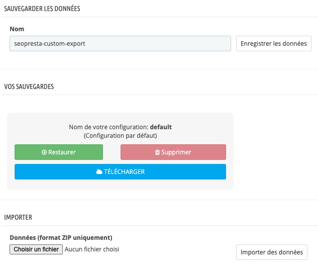The image size is (318, 268).
Task: Click Enregistrer les données button
Action: pyautogui.click(x=274, y=44)
